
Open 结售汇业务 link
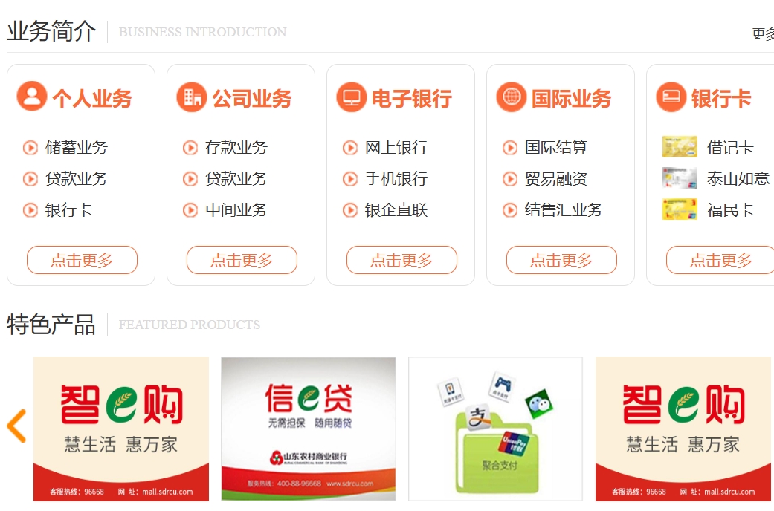pyautogui.click(x=564, y=210)
